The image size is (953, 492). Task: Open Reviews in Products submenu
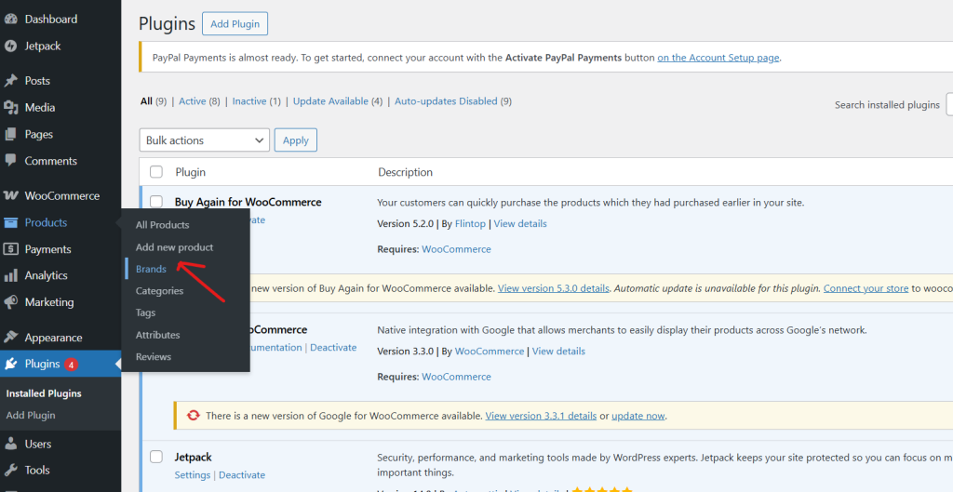(x=154, y=356)
